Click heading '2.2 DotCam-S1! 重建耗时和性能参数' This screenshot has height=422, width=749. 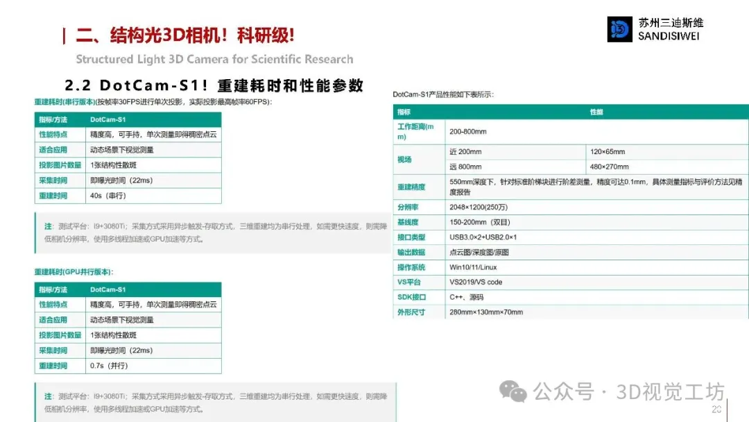tap(214, 85)
